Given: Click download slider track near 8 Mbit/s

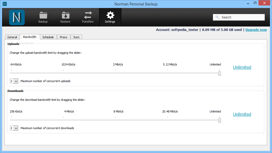Looking at the screenshot, I should 115,120.
